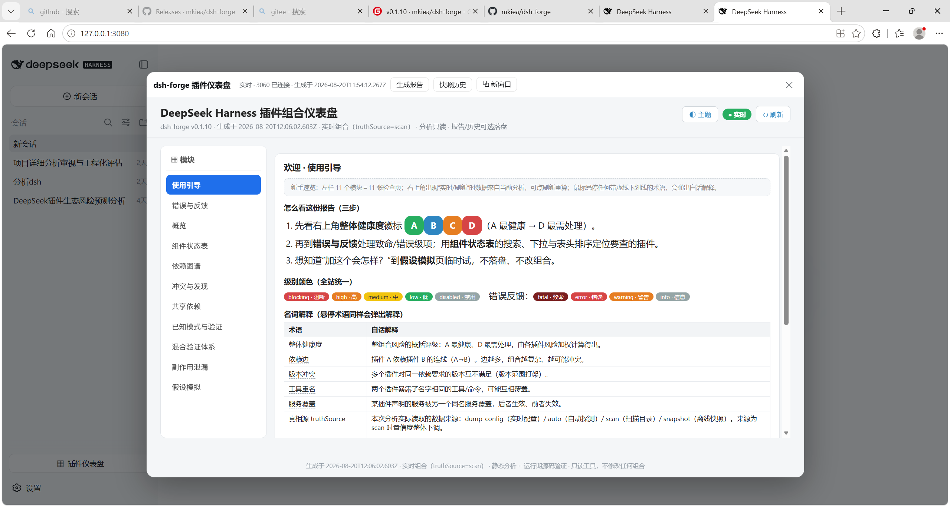View site information icon in address bar

(71, 33)
